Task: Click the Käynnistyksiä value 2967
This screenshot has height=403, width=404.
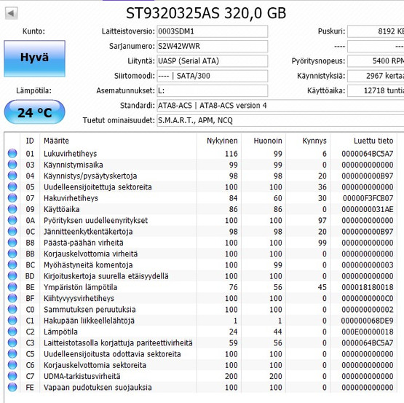Action: (x=376, y=76)
